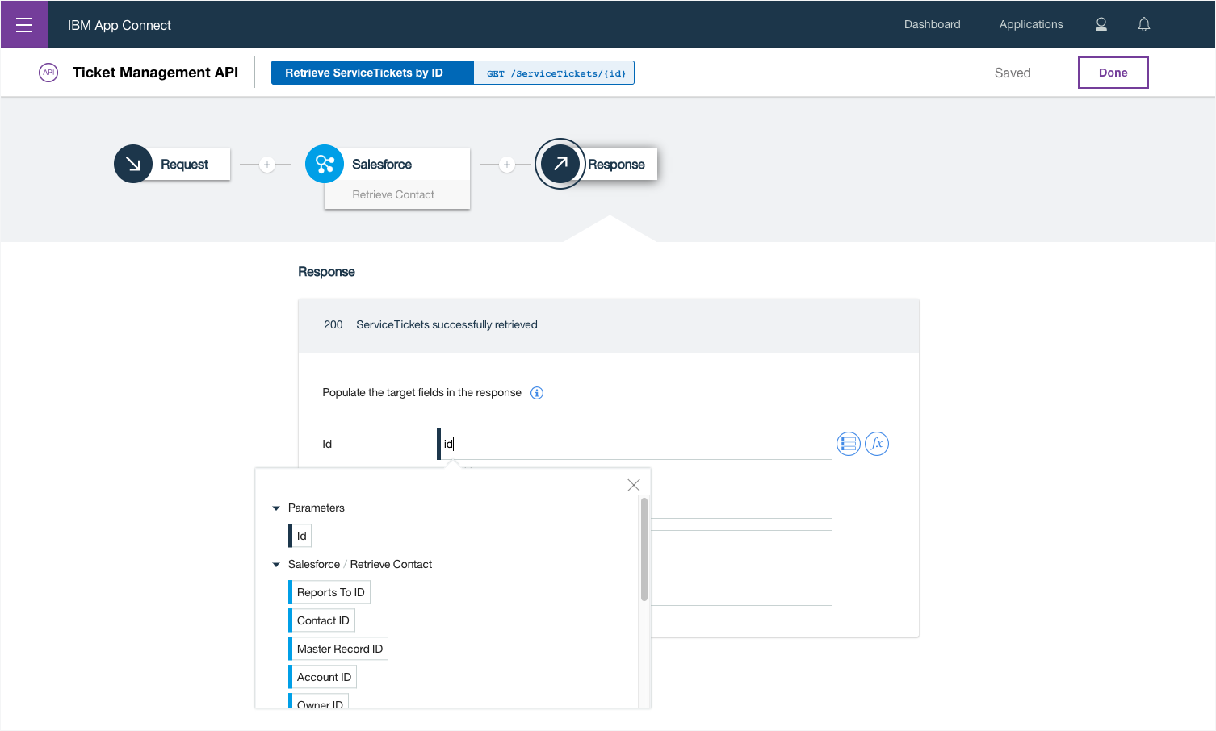Click the Done button

pos(1113,73)
